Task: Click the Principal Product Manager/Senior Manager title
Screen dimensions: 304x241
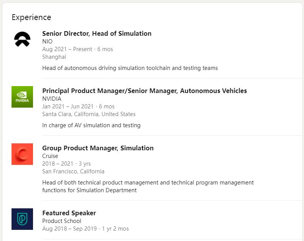Action: point(144,91)
